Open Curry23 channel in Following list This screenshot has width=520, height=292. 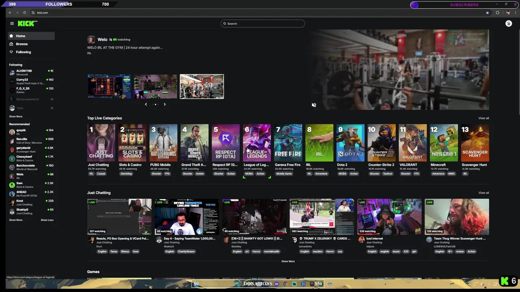pos(31,82)
